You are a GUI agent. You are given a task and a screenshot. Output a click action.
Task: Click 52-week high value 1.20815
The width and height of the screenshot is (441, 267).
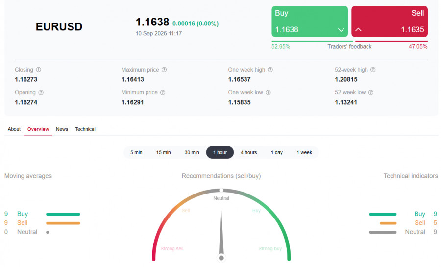[x=346, y=79]
